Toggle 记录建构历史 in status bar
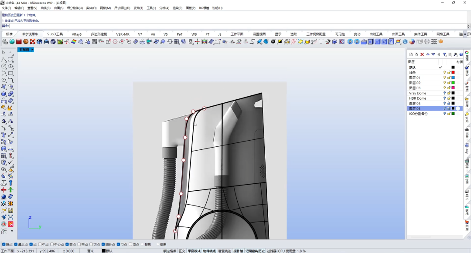471x253 pixels. tap(255, 251)
